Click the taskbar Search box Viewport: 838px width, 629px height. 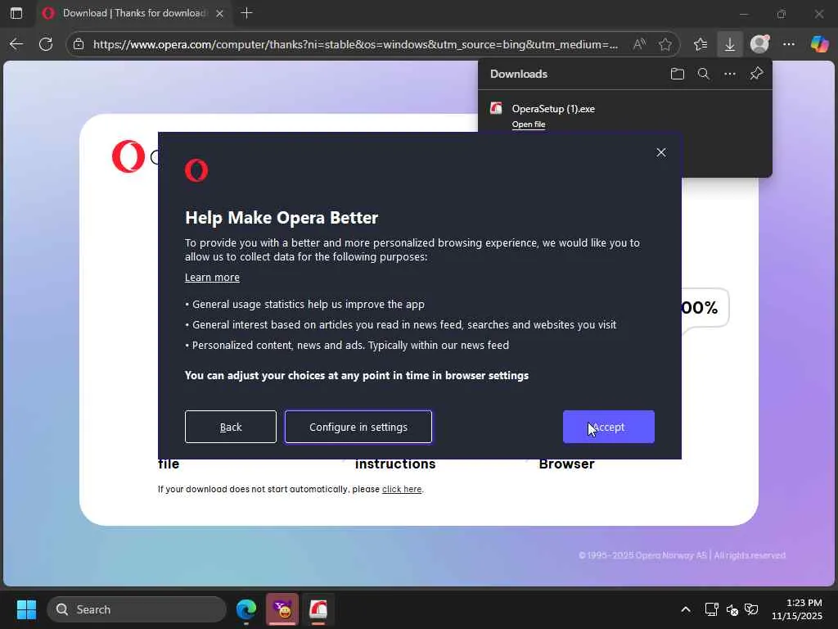point(137,609)
